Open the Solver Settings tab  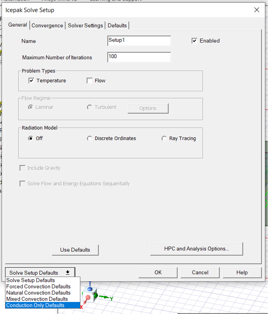click(85, 26)
